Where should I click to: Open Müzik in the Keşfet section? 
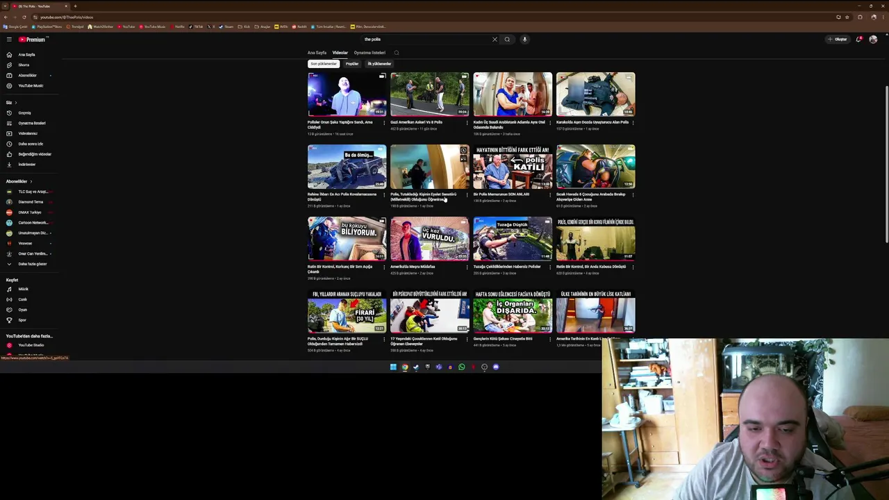tap(23, 289)
